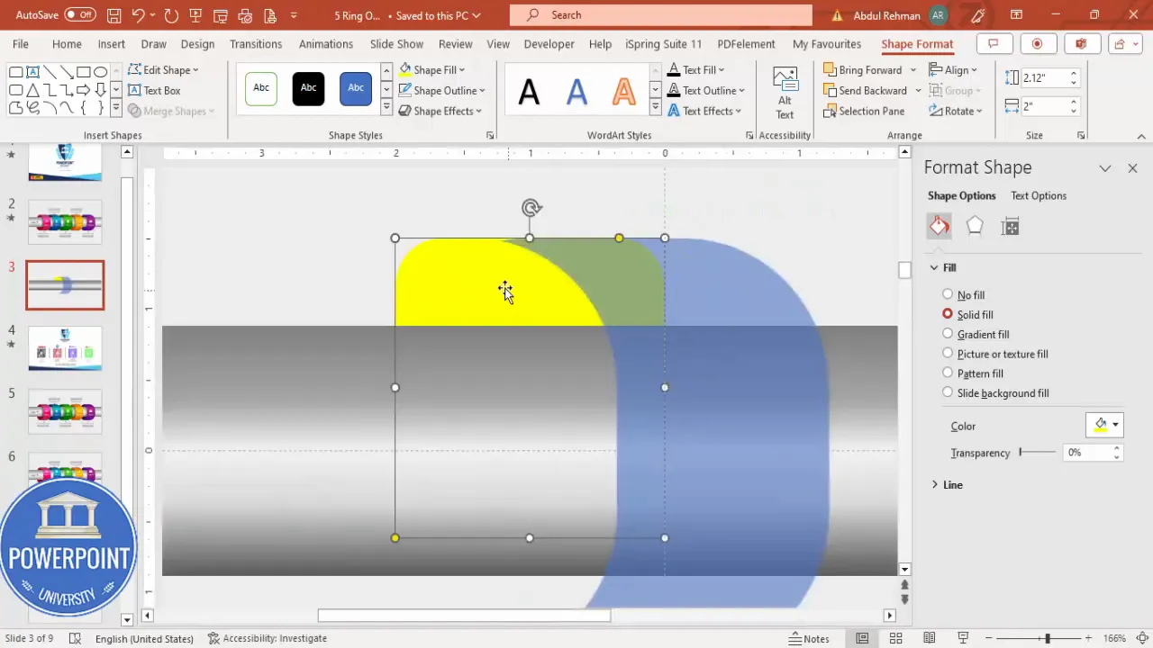Open the Transitions tab

point(256,44)
